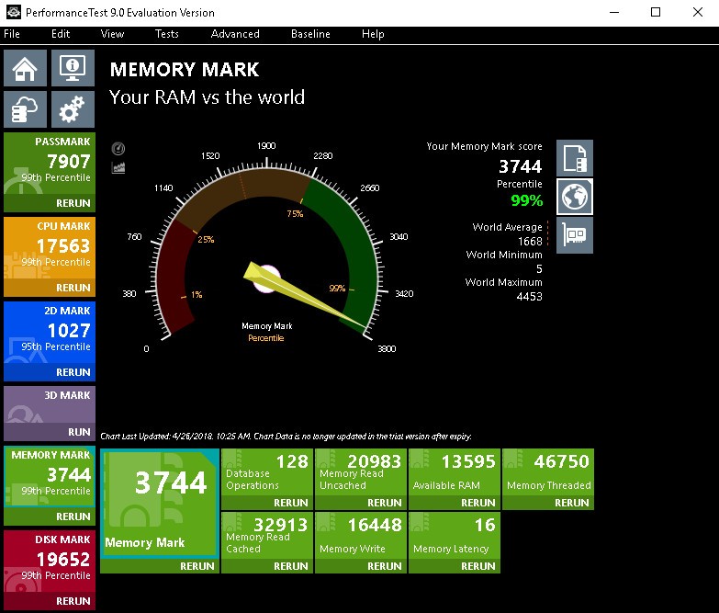The image size is (719, 613).
Task: Click the 1900 label on the gauge
Action: pos(266,146)
